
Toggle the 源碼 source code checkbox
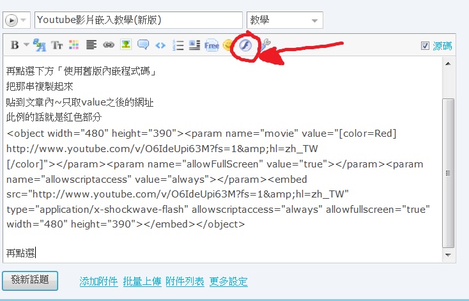[x=425, y=46]
